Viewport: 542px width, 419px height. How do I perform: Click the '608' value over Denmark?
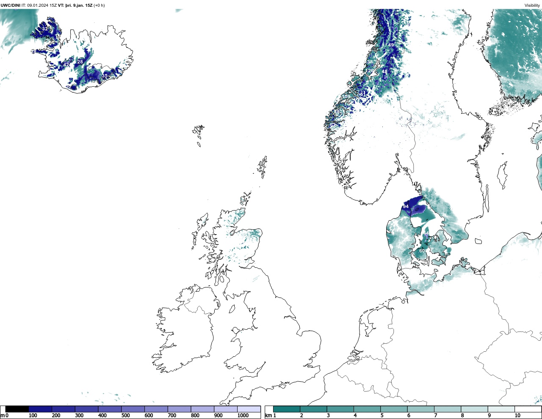[423, 251]
